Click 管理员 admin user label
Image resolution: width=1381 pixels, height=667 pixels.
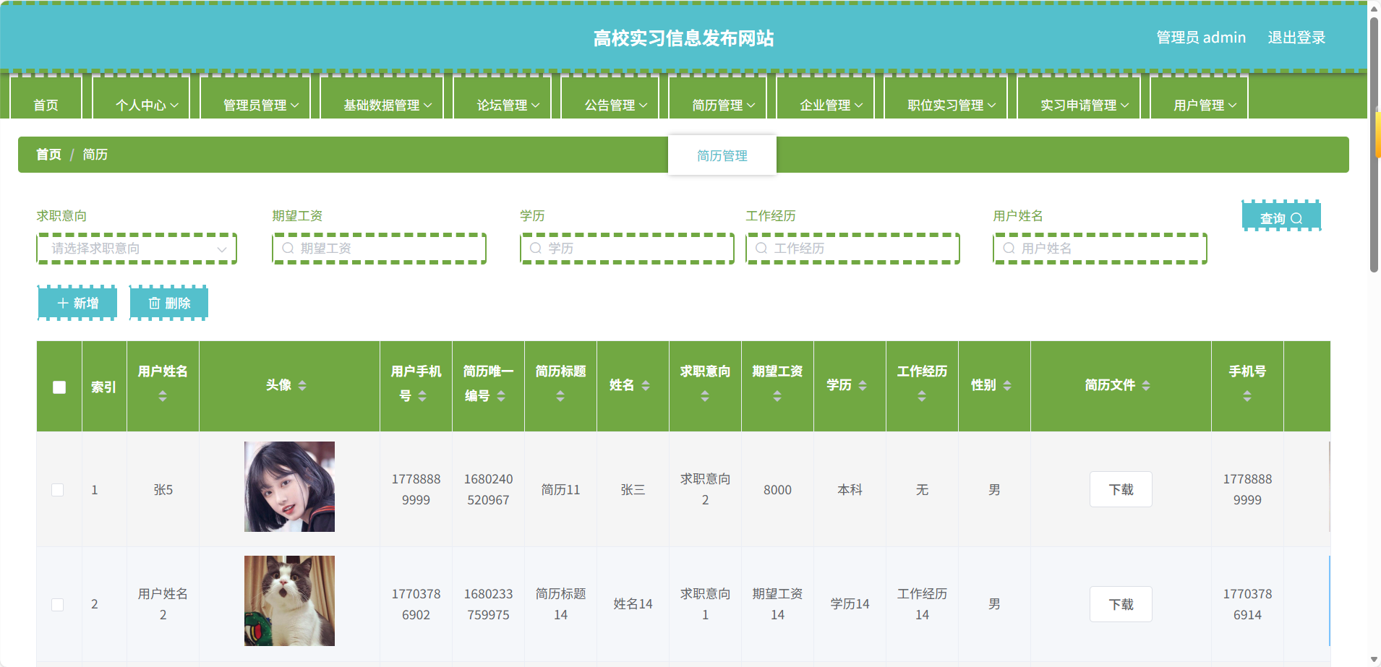click(1201, 38)
